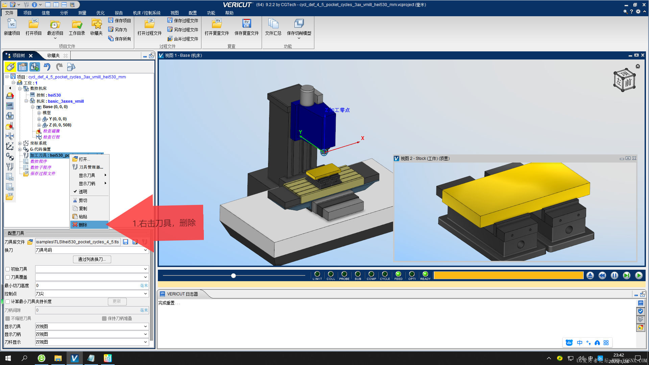The width and height of the screenshot is (649, 365).
Task: Pause the simulation
Action: 615,275
